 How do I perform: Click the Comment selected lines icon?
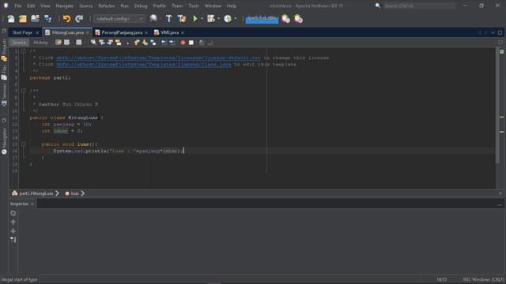coord(202,43)
